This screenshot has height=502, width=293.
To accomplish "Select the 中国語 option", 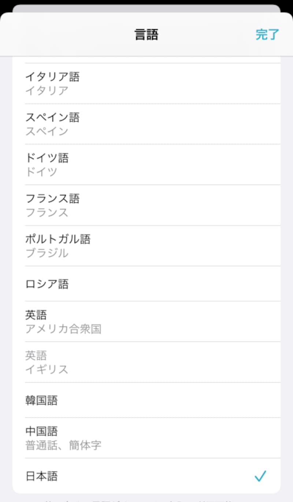I will [x=41, y=431].
